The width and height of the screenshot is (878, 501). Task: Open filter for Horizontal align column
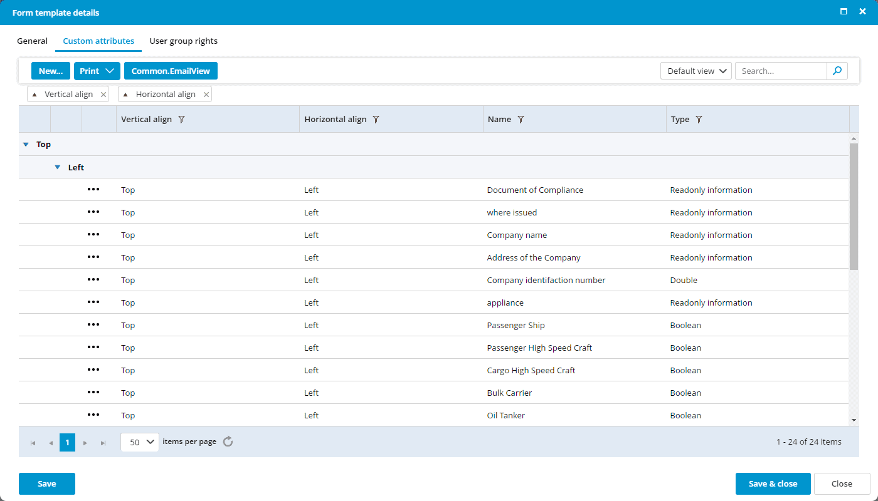[x=376, y=120]
